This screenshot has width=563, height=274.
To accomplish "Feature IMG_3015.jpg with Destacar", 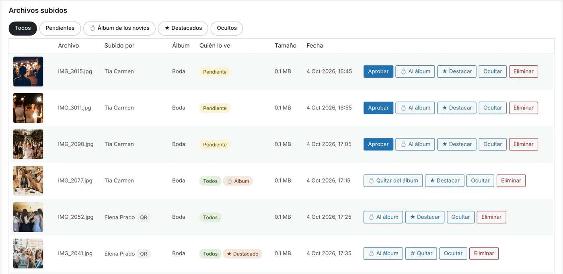I will (x=457, y=71).
